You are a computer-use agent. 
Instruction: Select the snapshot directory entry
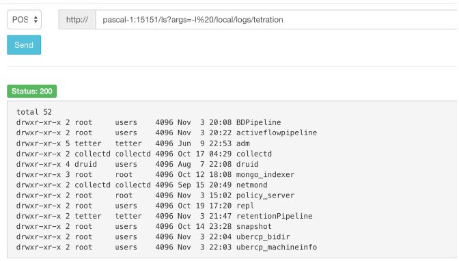pos(254,226)
